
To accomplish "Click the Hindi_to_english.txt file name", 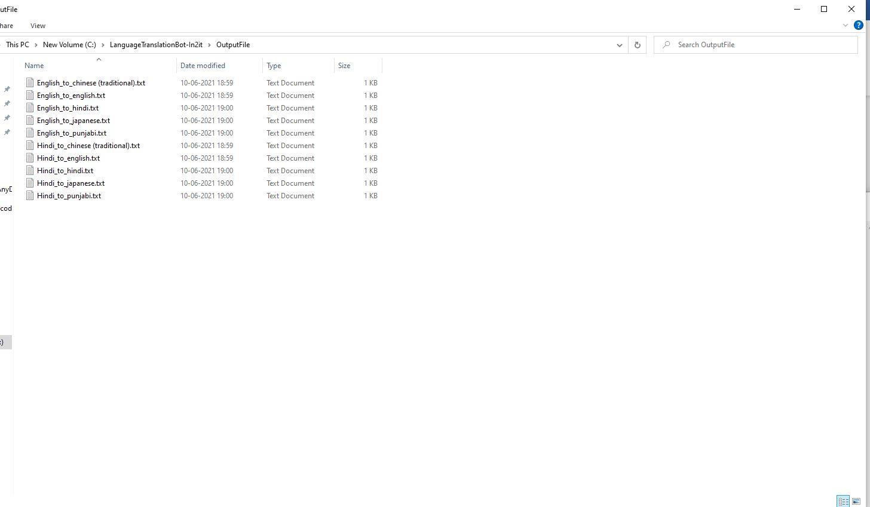I will click(x=68, y=158).
